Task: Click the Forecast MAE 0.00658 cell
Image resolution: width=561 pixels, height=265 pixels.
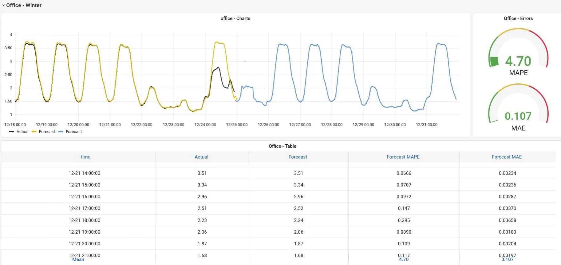Action: [x=508, y=220]
